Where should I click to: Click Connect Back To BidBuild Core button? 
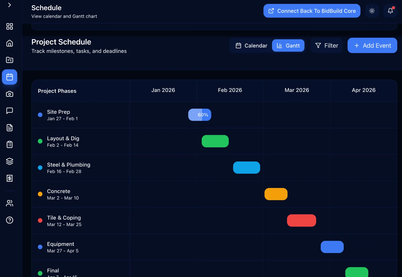[x=312, y=11]
